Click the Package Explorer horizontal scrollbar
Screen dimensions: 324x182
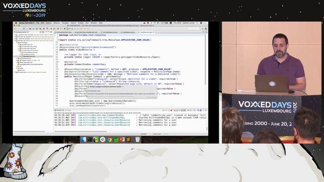pyautogui.click(x=29, y=131)
